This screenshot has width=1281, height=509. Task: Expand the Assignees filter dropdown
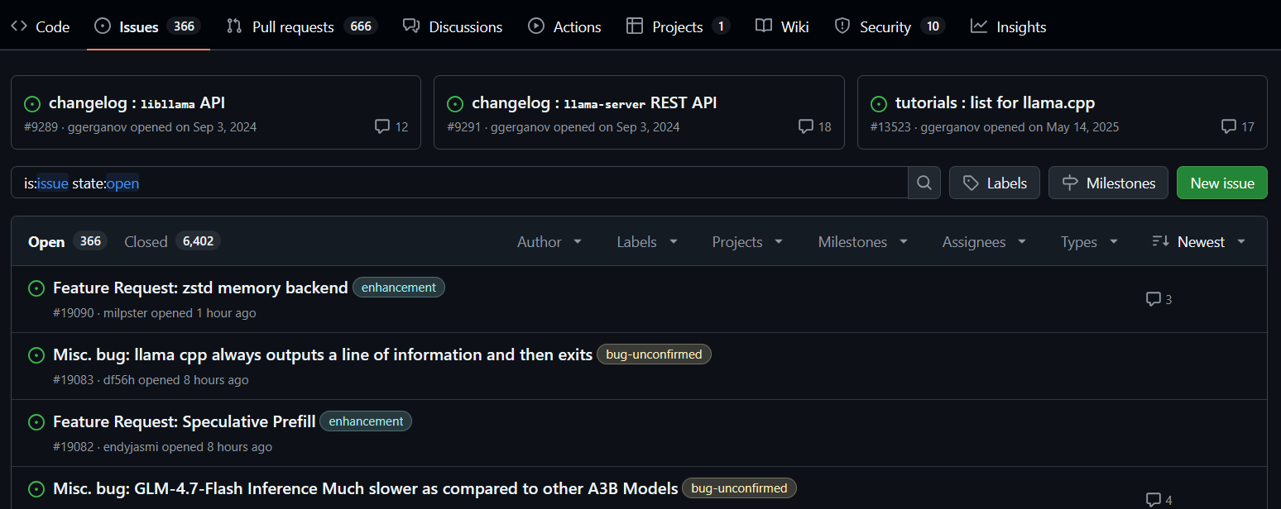984,242
